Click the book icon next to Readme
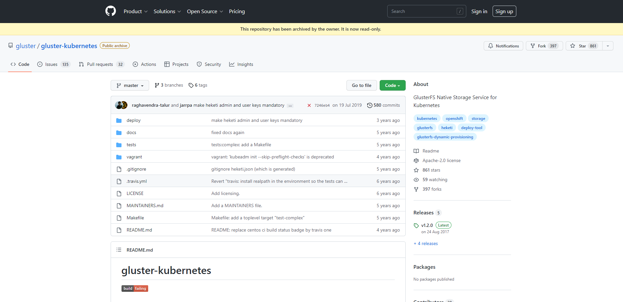Viewport: 623px width, 302px height. [416, 151]
